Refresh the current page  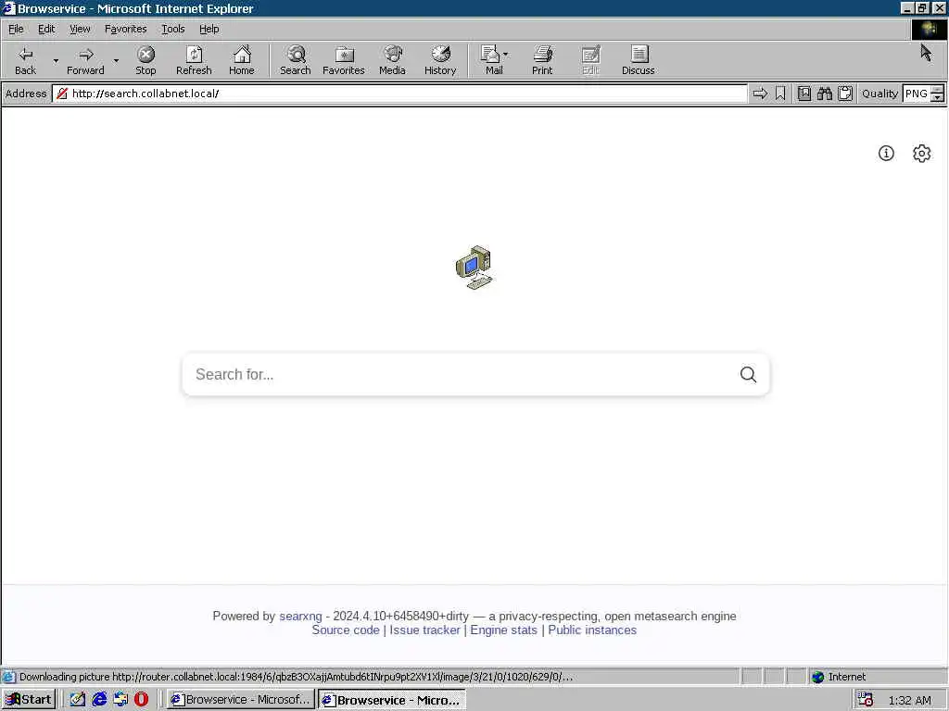194,60
